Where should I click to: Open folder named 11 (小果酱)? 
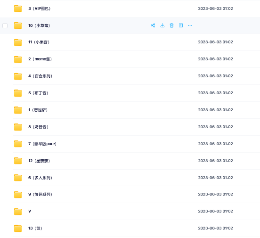39,42
